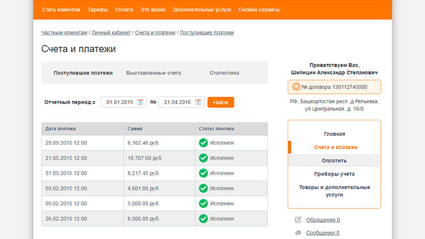Follow Личный кабинет breadcrumb link
This screenshot has height=239, width=425.
tap(111, 32)
